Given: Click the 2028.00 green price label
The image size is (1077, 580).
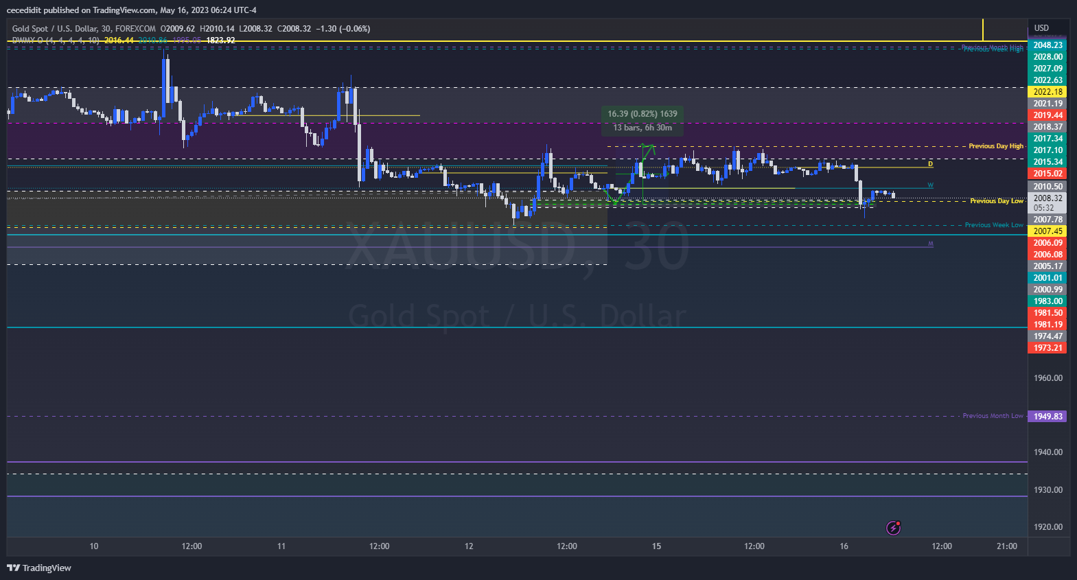Looking at the screenshot, I should pyautogui.click(x=1047, y=57).
